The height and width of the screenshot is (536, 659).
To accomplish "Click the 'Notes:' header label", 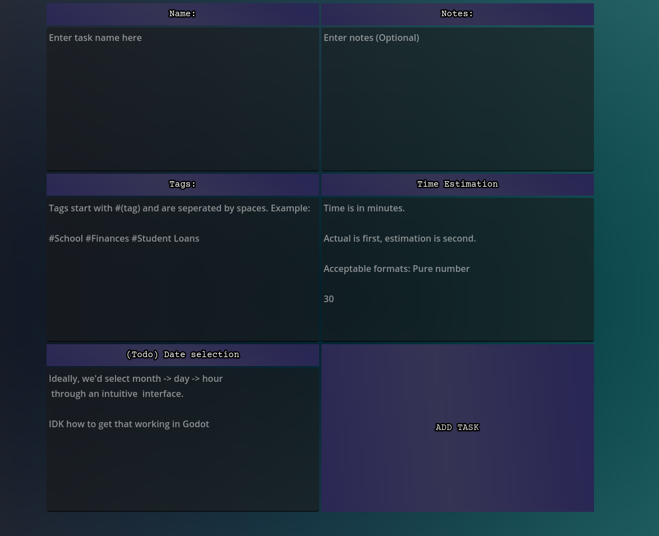I will [457, 14].
